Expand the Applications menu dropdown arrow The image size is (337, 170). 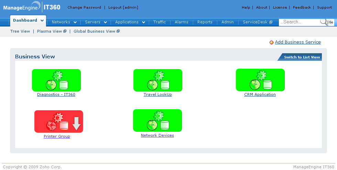coord(144,22)
